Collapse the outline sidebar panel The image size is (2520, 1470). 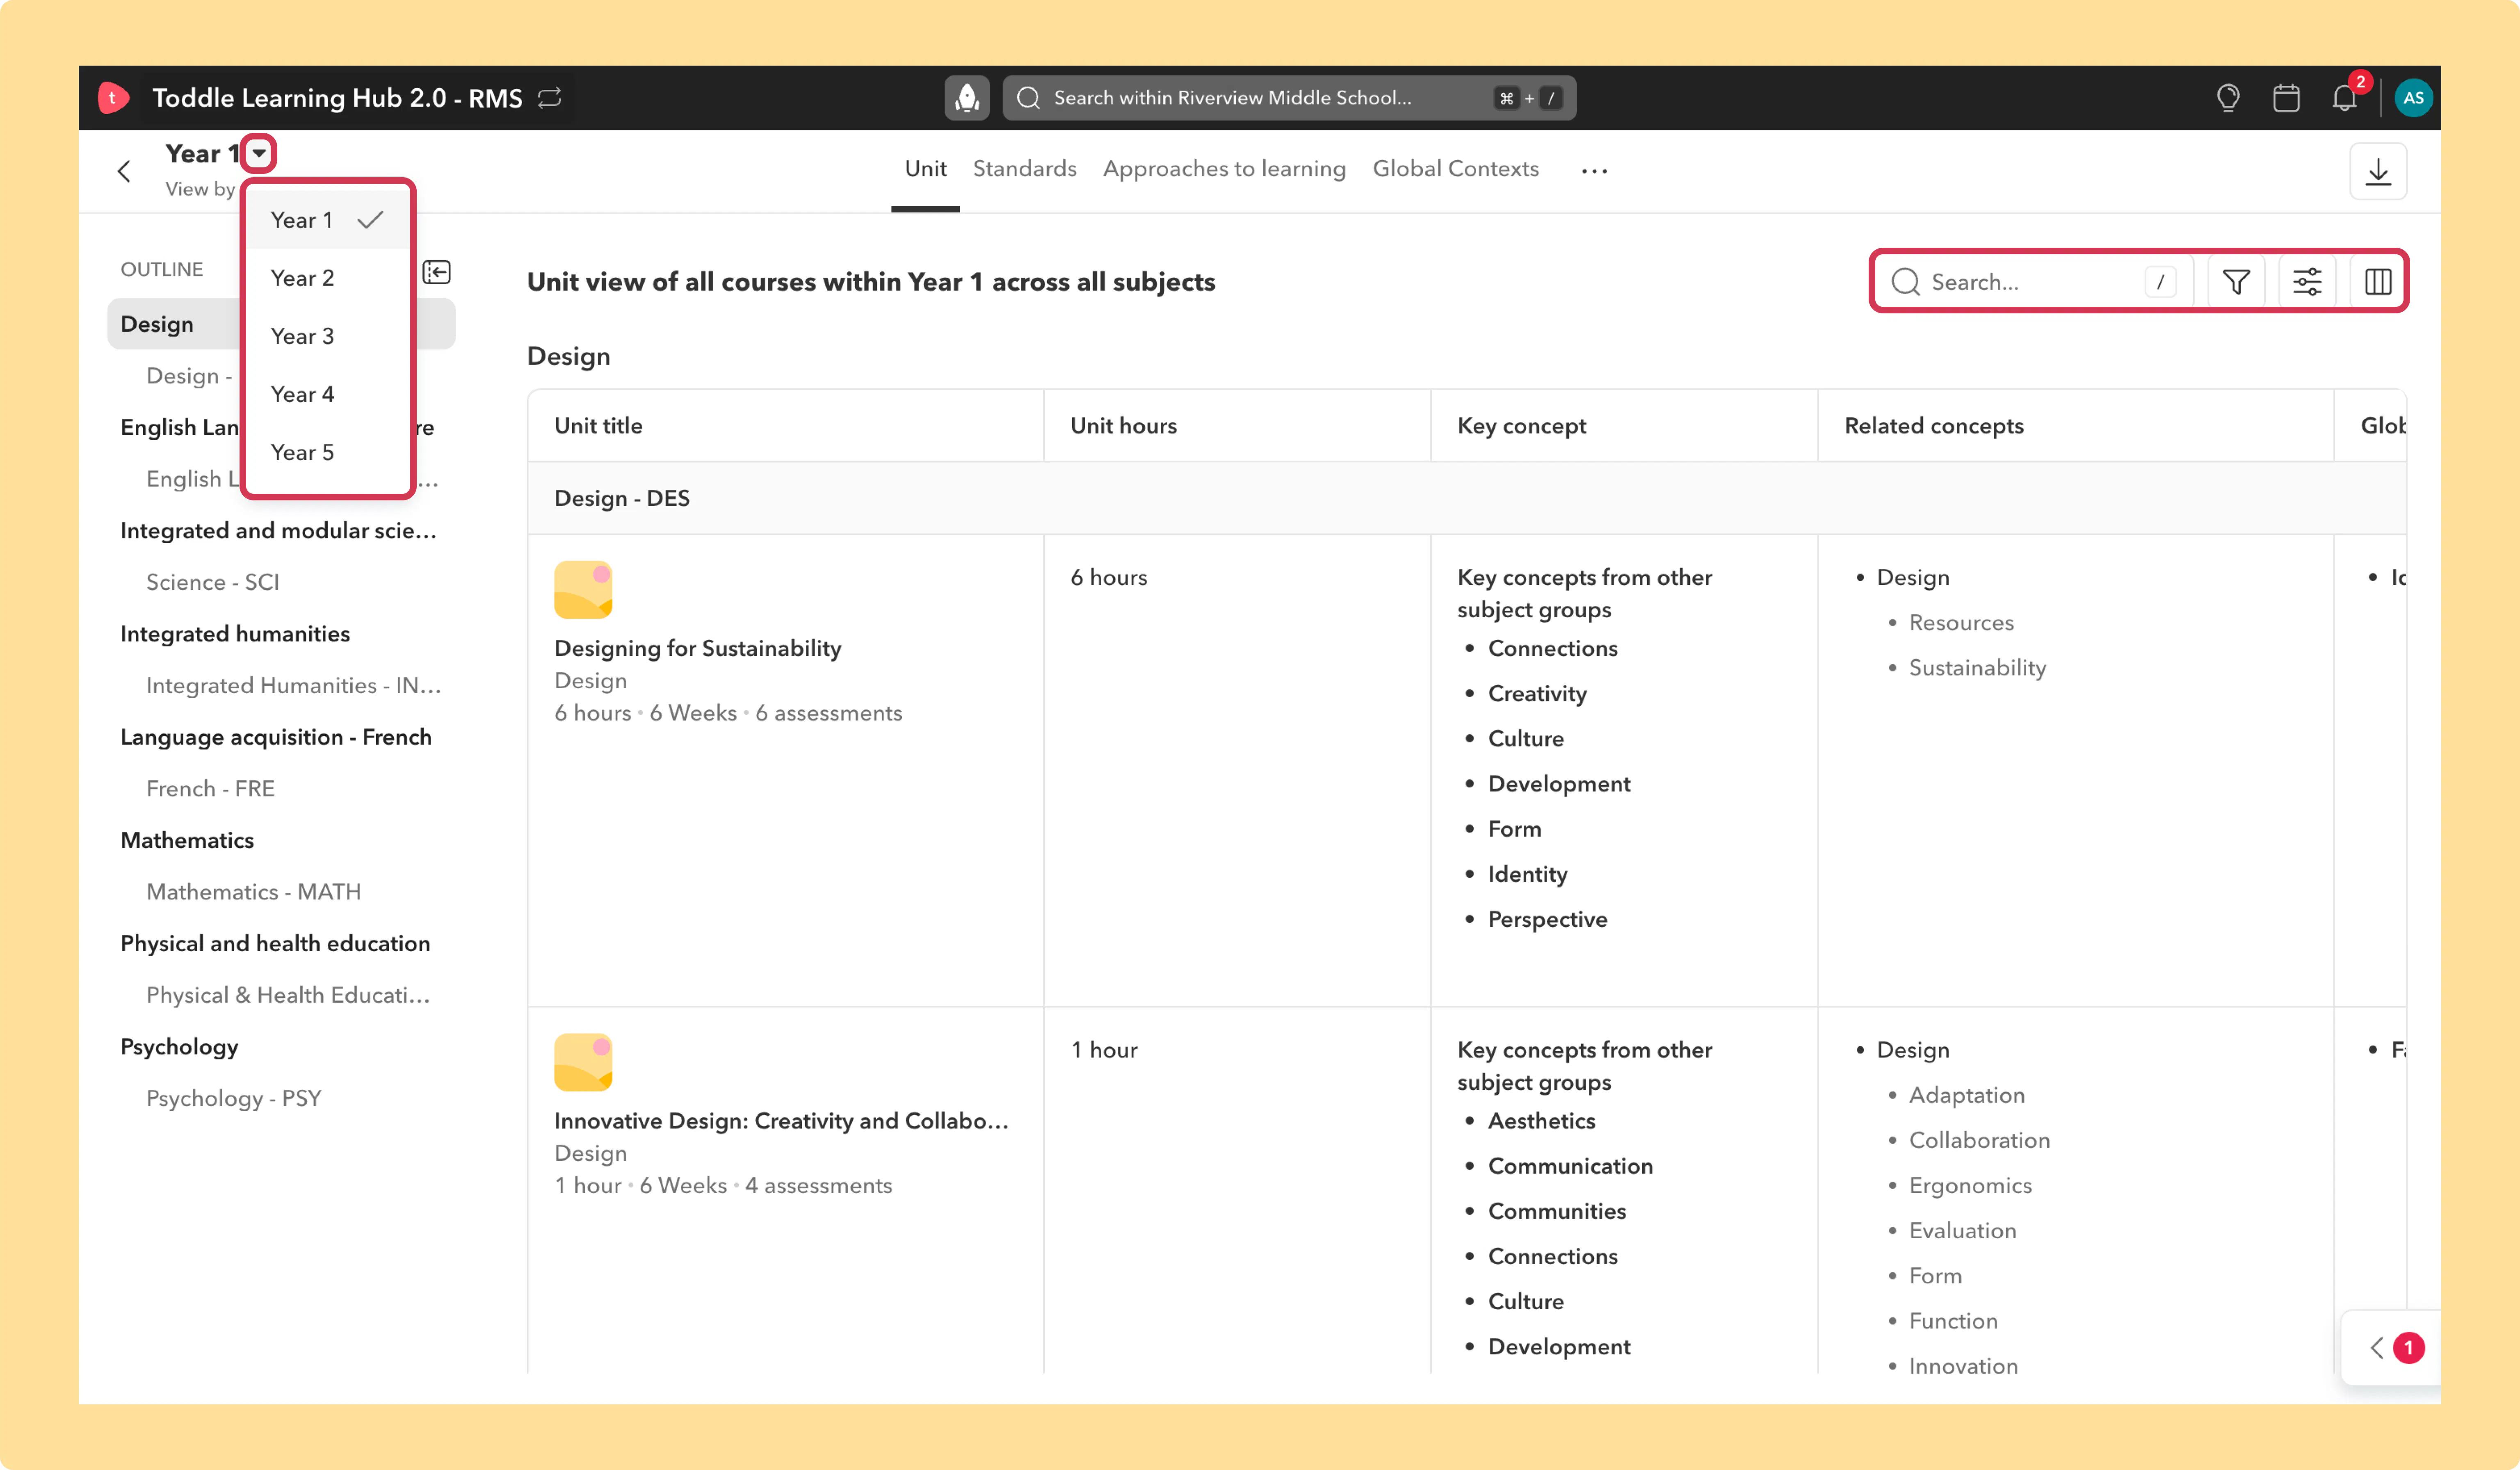point(437,272)
